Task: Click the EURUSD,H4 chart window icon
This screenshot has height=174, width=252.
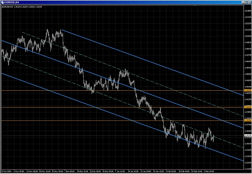Action: click(x=2, y=2)
